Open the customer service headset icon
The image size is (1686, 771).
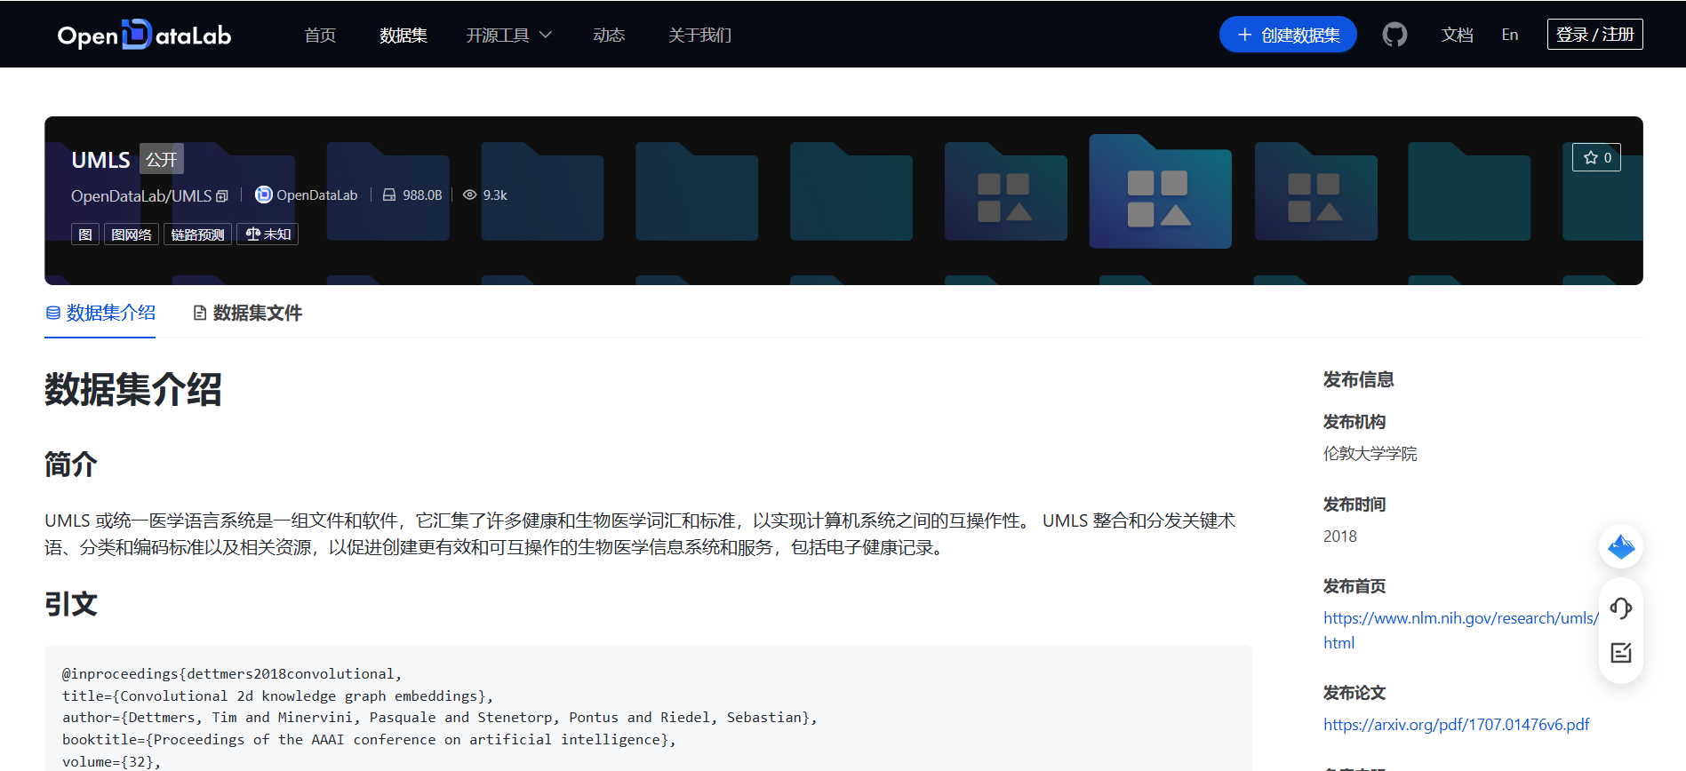click(x=1621, y=608)
